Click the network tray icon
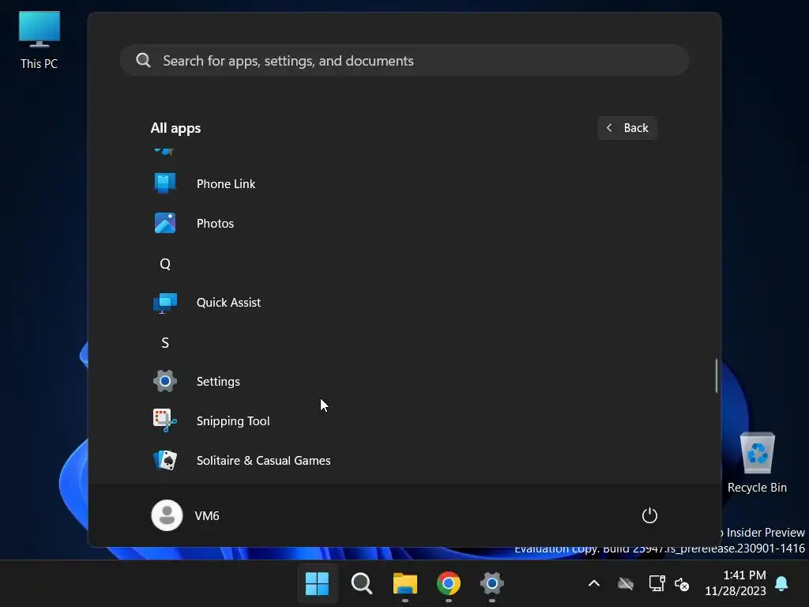809x607 pixels. (x=657, y=584)
